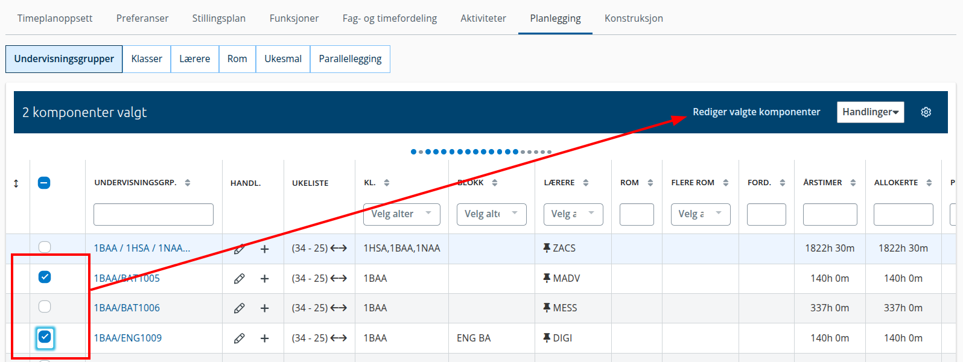The width and height of the screenshot is (963, 362).
Task: Open Funksjoner tab
Action: 294,18
